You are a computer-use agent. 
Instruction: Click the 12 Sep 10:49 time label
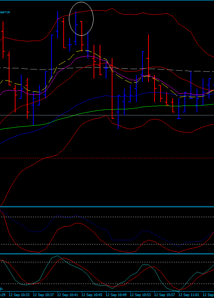pos(116,295)
